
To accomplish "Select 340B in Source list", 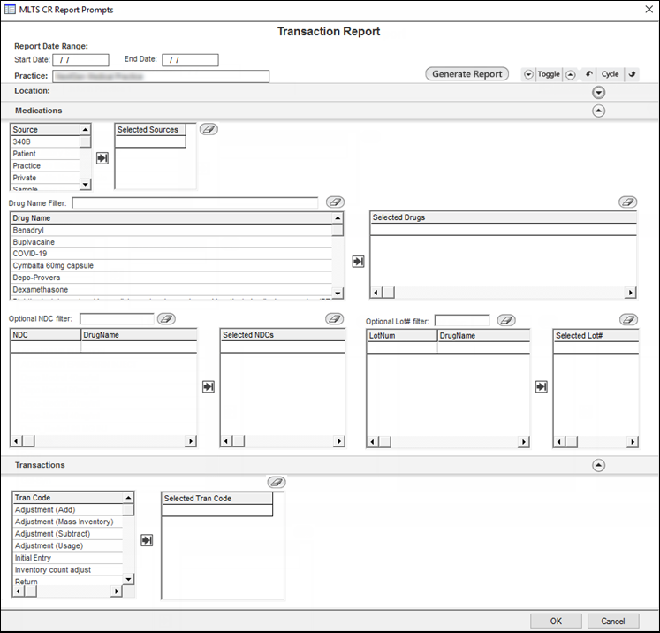I will tap(45, 141).
